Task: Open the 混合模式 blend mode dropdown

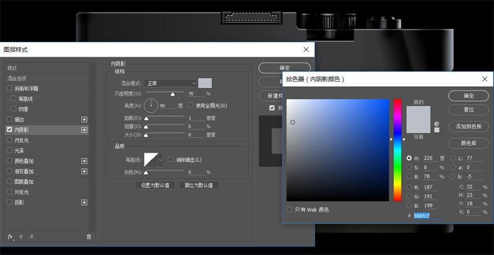Action: pos(171,83)
